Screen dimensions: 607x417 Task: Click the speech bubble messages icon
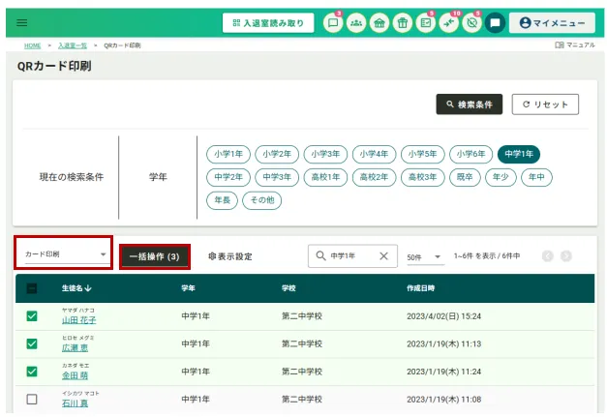point(333,22)
